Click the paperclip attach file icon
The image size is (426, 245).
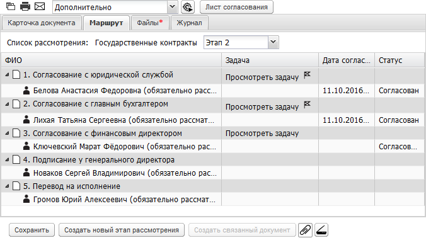tap(305, 230)
